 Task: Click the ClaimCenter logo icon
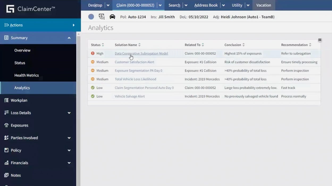click(11, 9)
